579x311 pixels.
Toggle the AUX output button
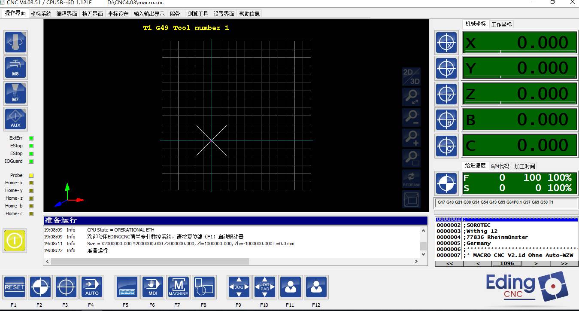[15, 119]
